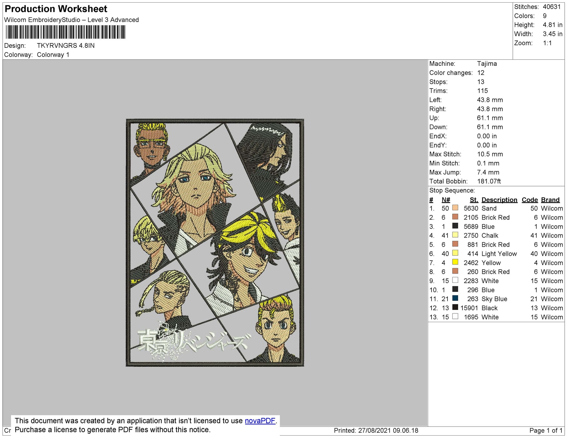The image size is (567, 438).
Task: Click the White swatch in row 13
Action: pyautogui.click(x=455, y=316)
